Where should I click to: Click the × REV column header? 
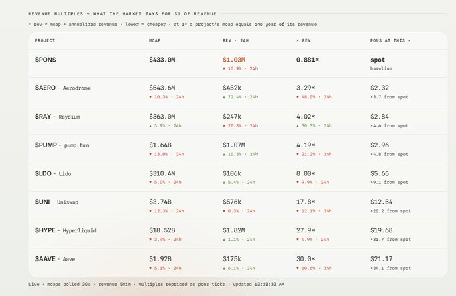304,40
